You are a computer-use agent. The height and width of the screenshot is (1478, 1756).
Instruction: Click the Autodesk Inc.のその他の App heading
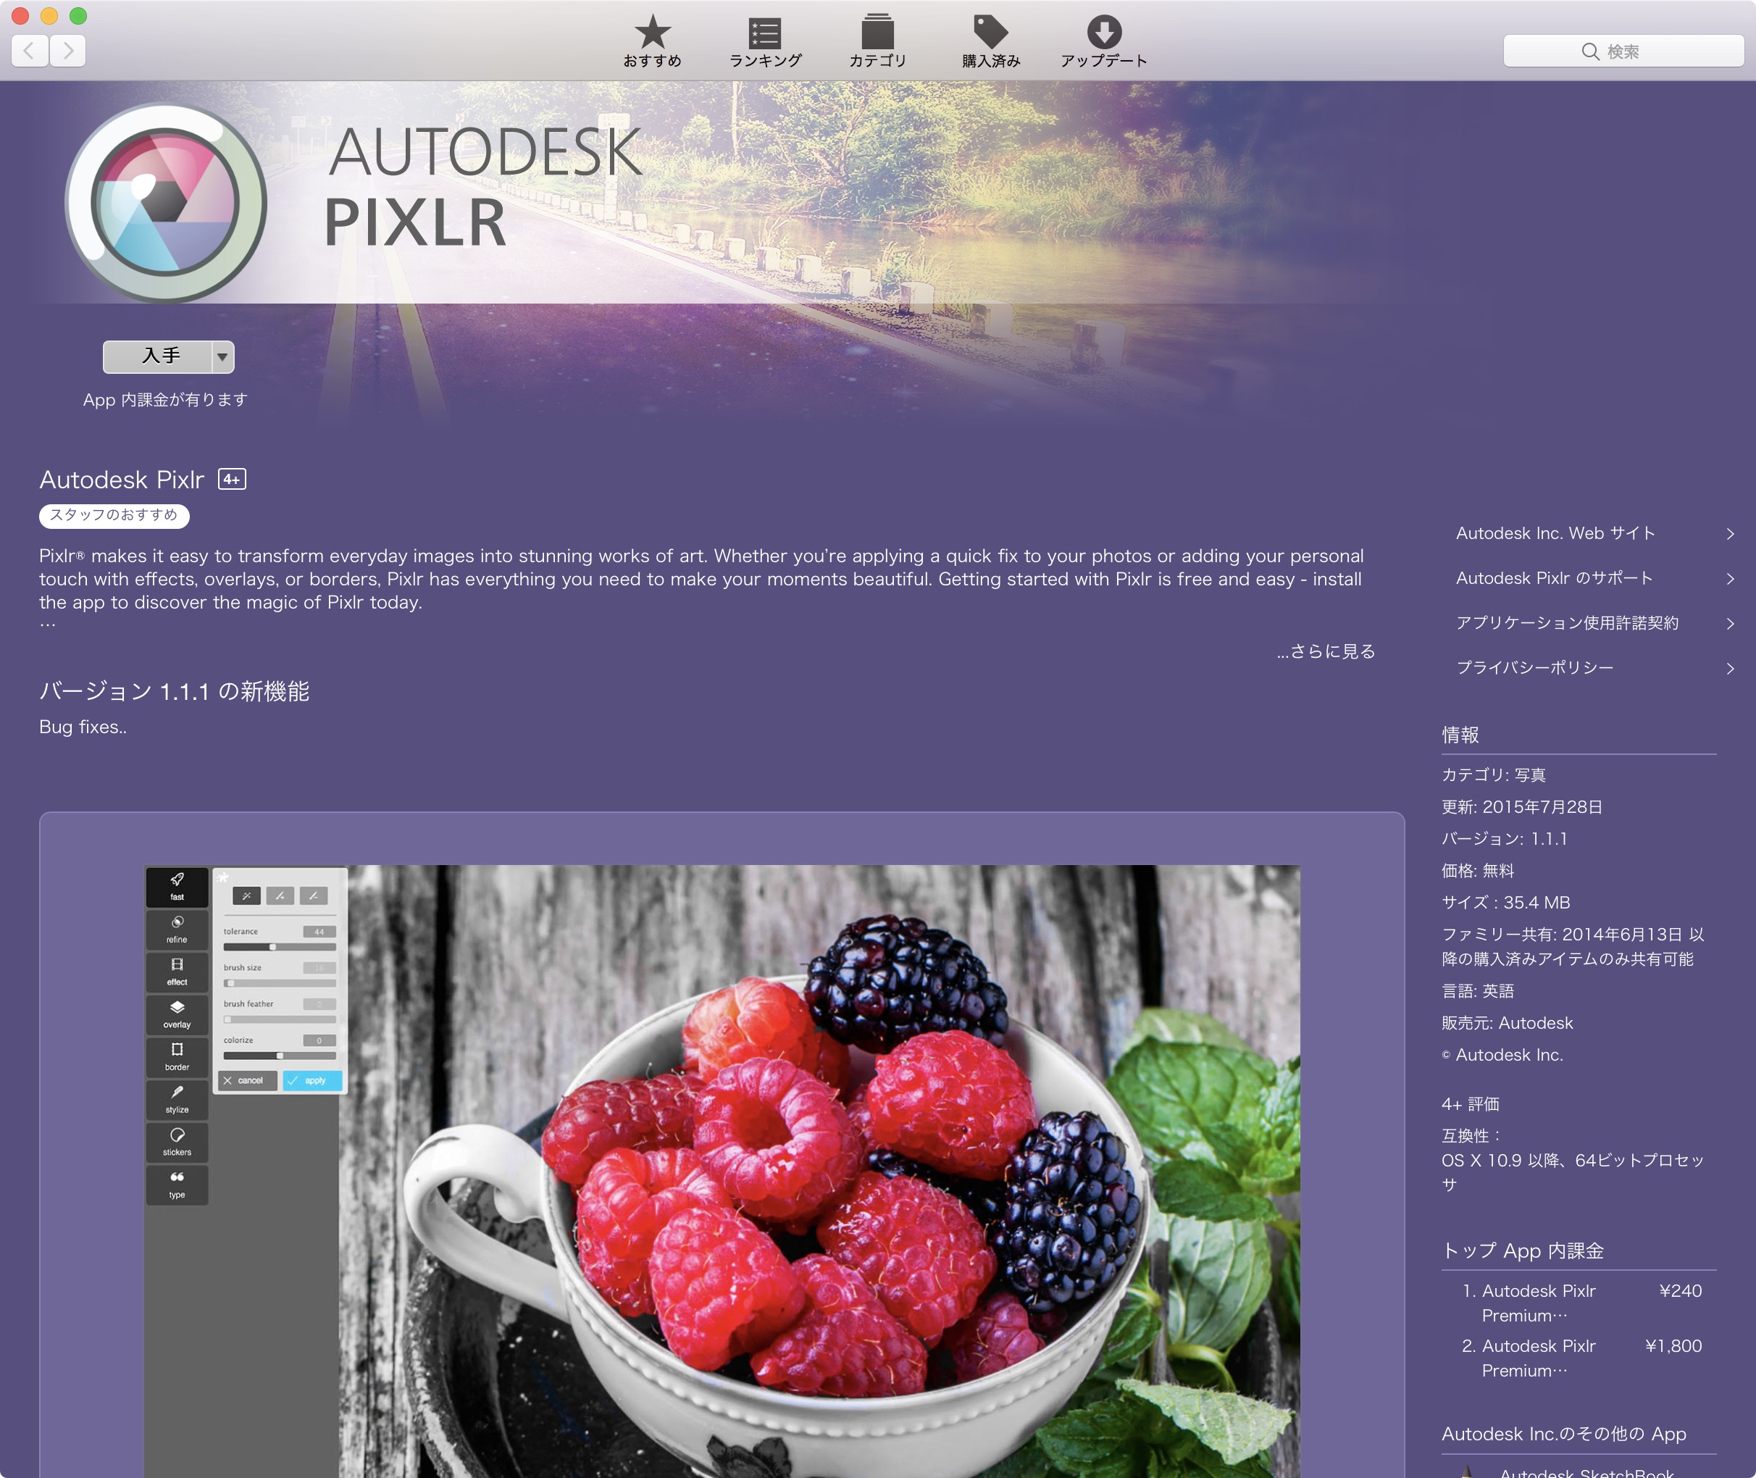tap(1563, 1435)
